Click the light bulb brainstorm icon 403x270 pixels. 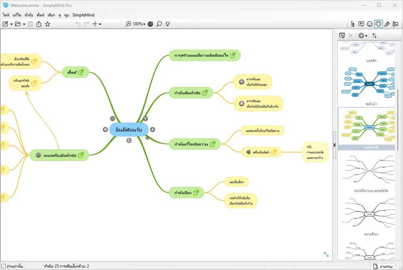click(x=168, y=24)
